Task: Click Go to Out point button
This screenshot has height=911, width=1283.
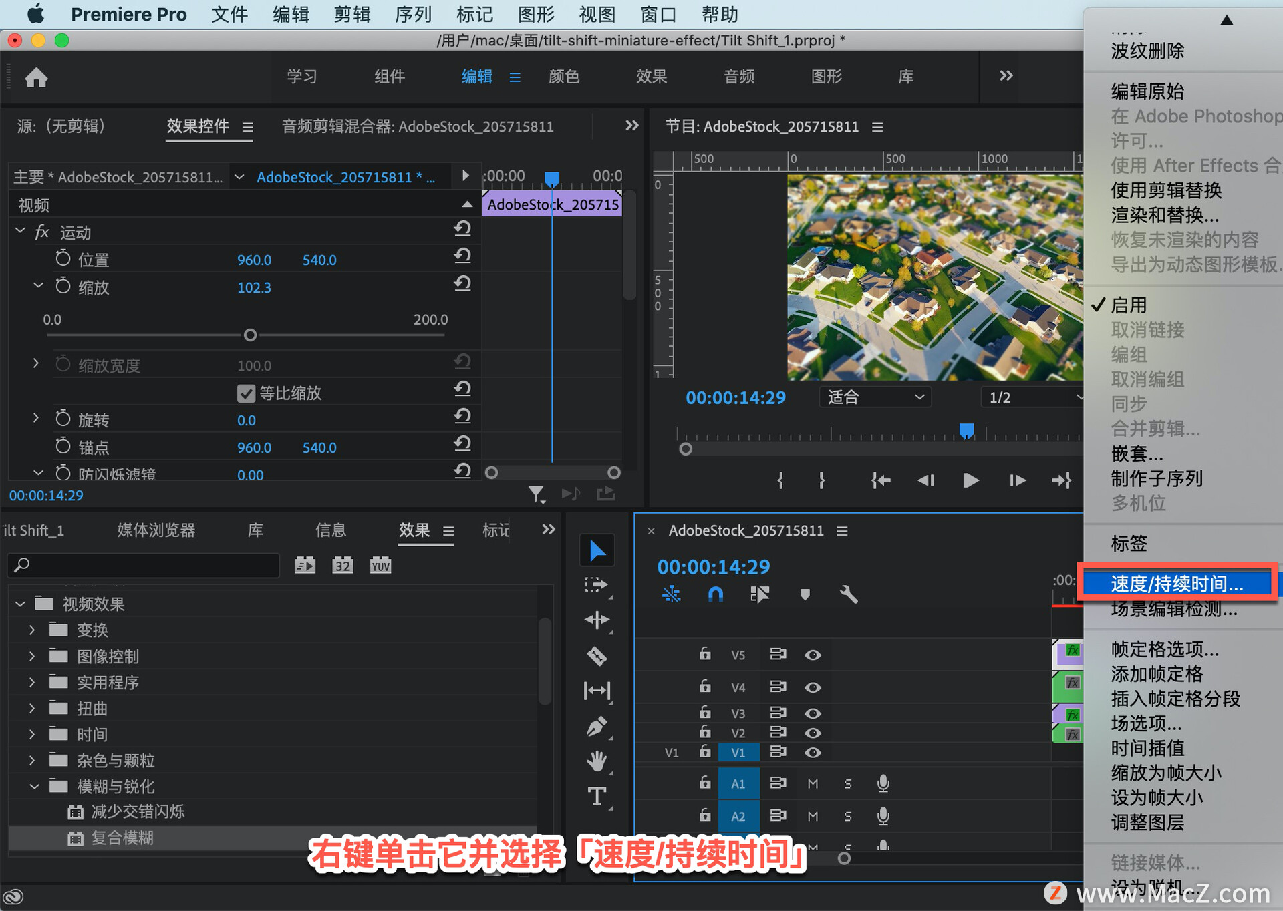Action: (x=1062, y=480)
